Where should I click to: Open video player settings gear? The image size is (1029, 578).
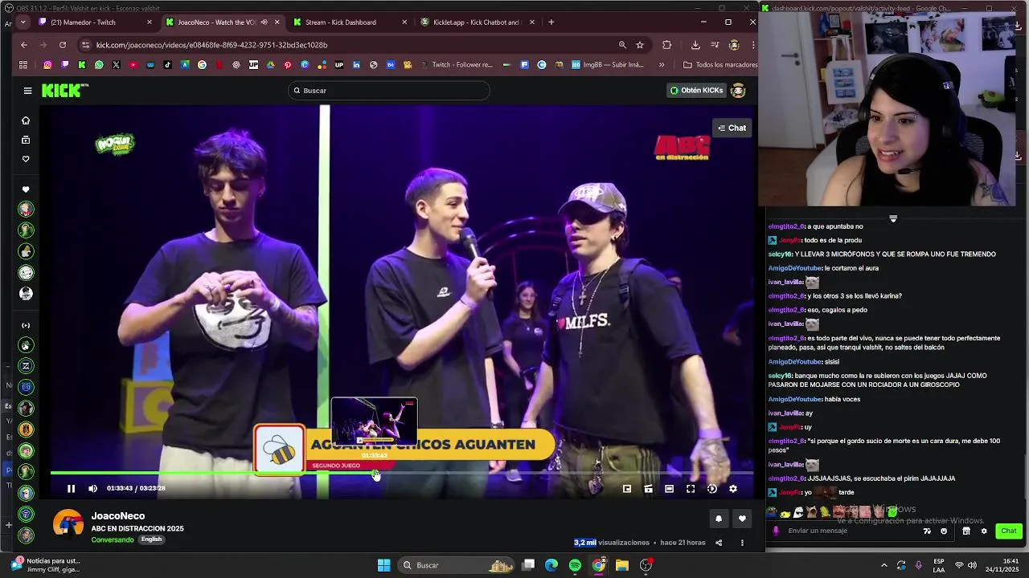[732, 488]
